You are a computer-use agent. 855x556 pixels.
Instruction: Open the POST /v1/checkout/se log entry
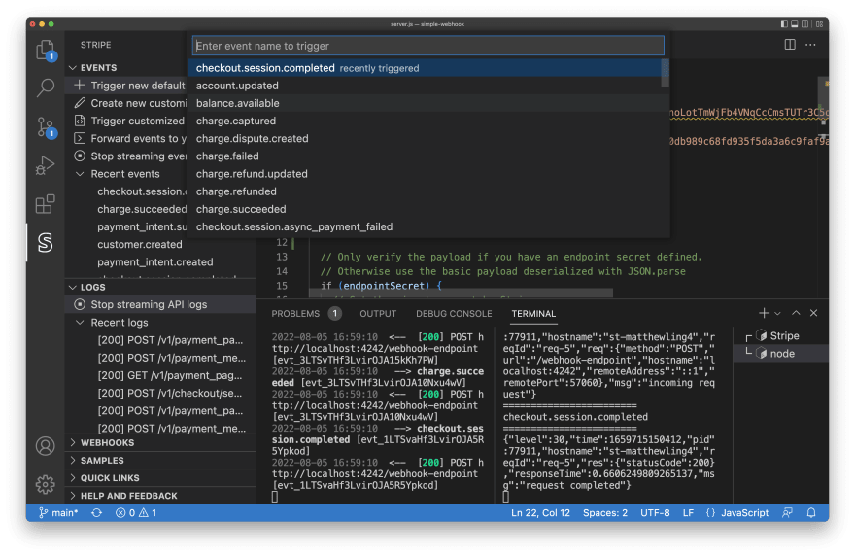point(170,393)
